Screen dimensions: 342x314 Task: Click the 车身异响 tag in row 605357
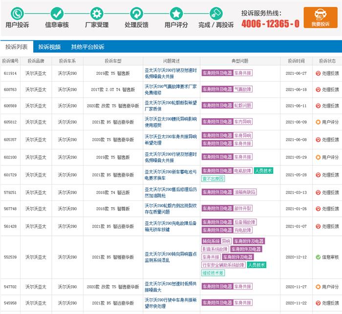point(243,136)
